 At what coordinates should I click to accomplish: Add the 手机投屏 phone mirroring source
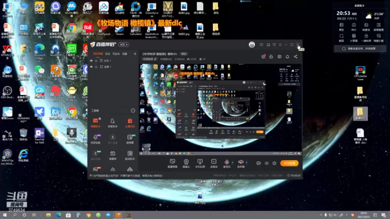pos(200,164)
